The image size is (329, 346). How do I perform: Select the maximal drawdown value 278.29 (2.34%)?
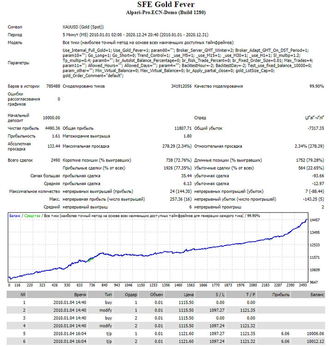[177, 146]
